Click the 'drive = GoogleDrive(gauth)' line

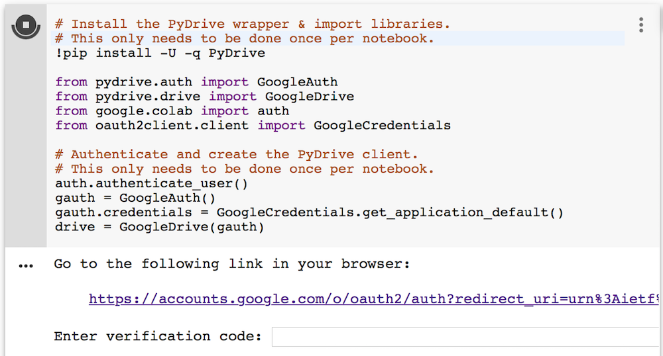pyautogui.click(x=159, y=227)
